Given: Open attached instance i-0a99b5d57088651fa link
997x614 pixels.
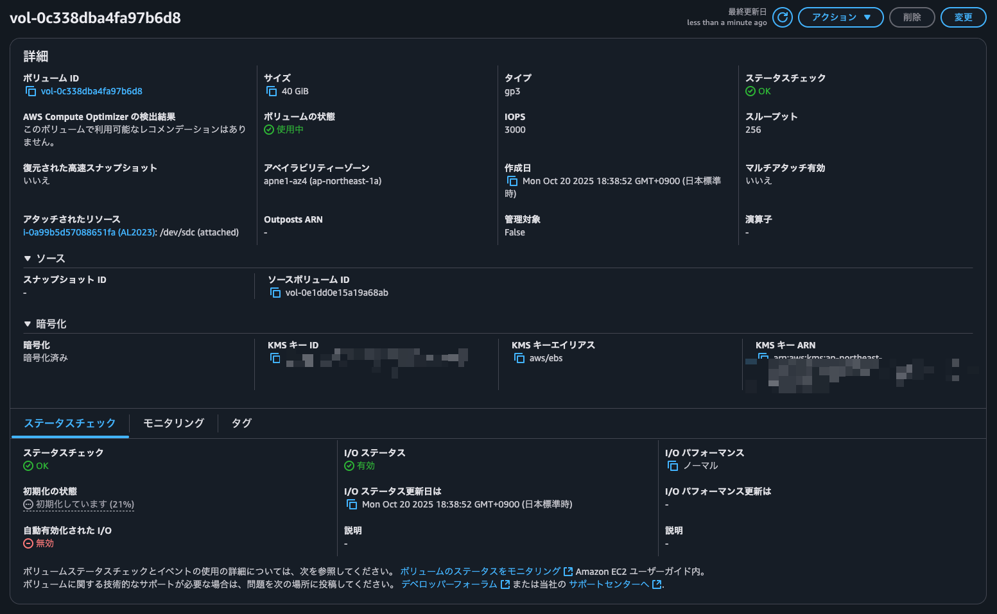Looking at the screenshot, I should [89, 232].
